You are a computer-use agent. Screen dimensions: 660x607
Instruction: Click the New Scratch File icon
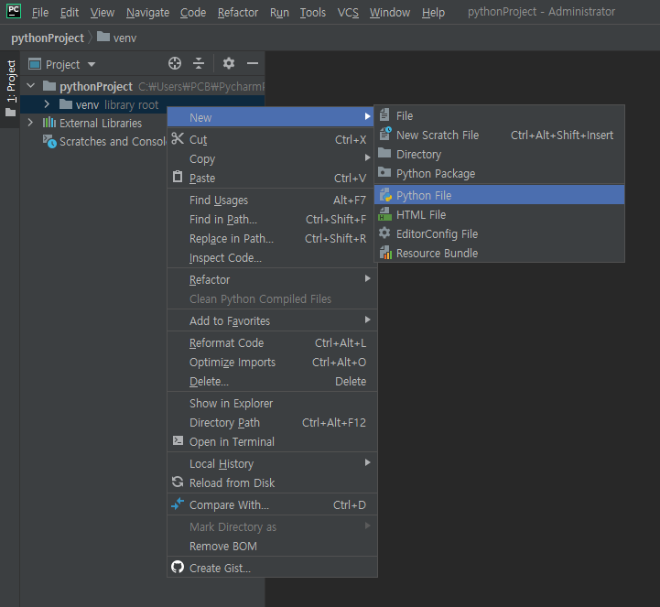coord(385,134)
